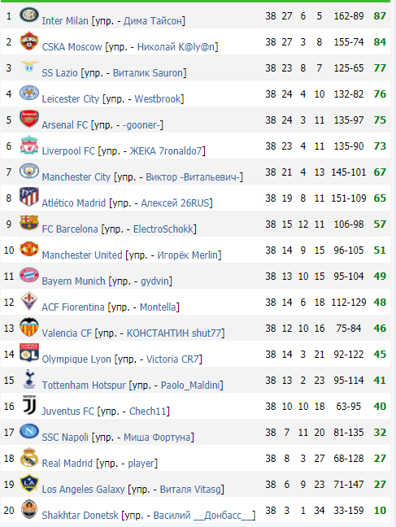396x527 pixels.
Task: Click the Olympique Lyon logo thumbnail
Action: (29, 353)
